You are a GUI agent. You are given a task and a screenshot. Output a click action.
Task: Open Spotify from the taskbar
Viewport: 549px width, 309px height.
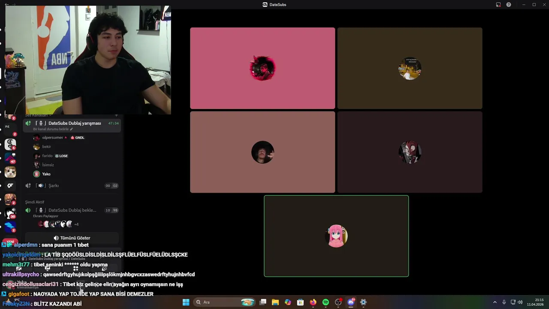[x=326, y=302]
